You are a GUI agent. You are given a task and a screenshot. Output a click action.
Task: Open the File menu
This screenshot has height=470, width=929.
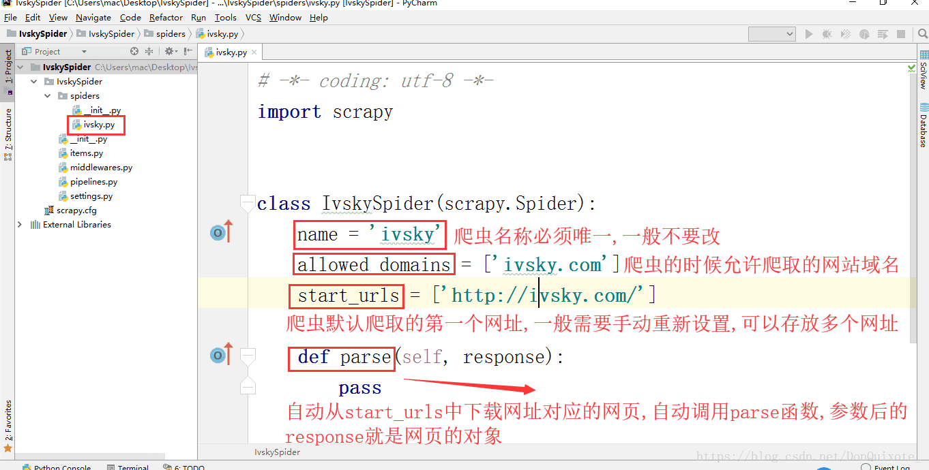pyautogui.click(x=10, y=17)
